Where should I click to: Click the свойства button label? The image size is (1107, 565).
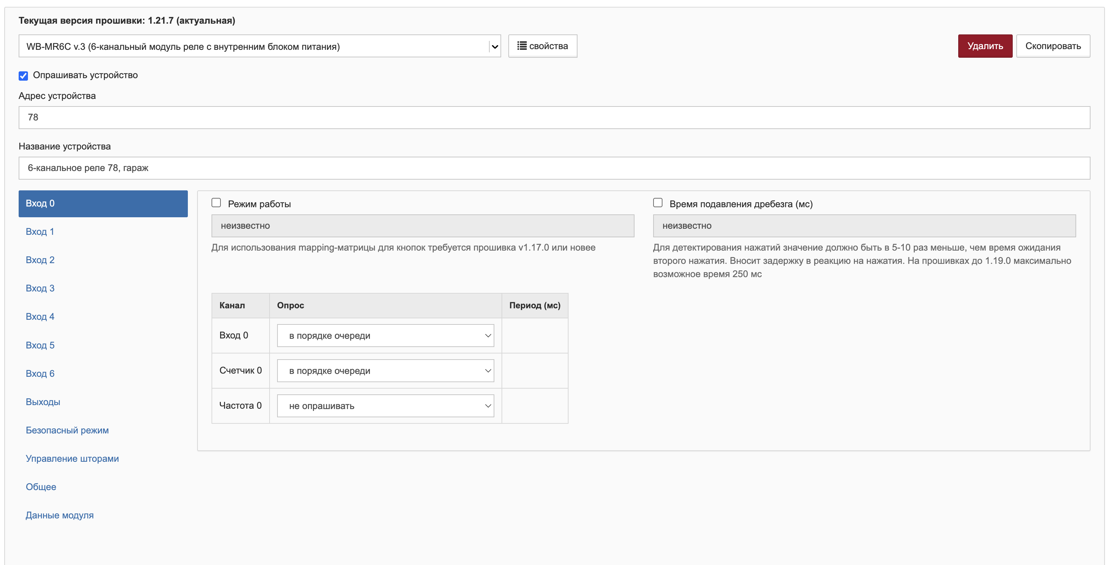pos(548,46)
